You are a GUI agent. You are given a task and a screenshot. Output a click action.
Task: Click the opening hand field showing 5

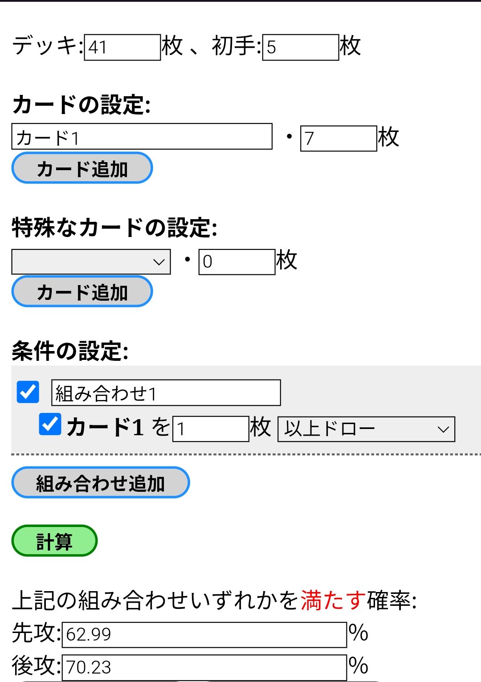(x=301, y=47)
